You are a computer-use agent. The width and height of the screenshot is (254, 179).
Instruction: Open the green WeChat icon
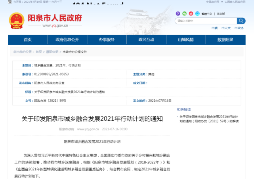pyautogui.click(x=184, y=13)
